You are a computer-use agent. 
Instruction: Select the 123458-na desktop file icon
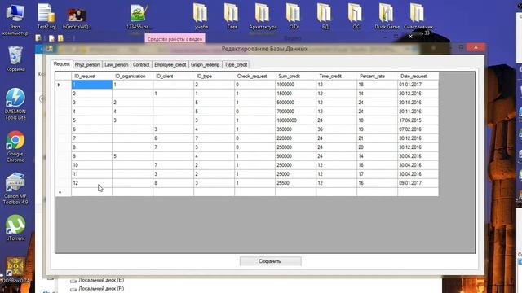click(x=139, y=16)
